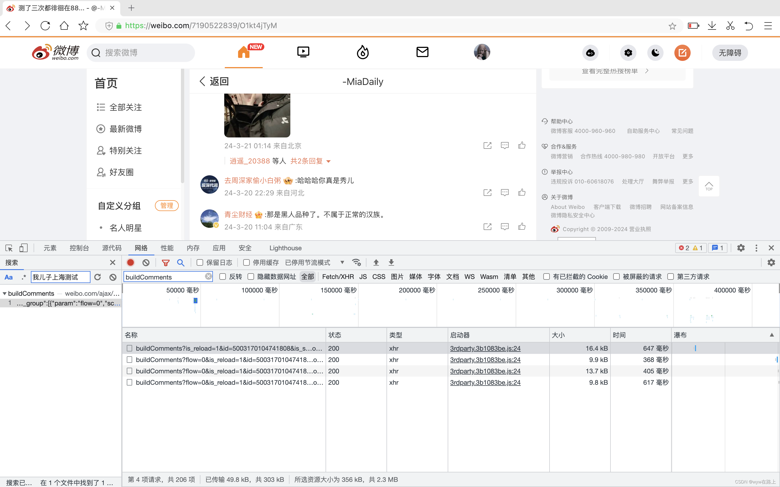Filter requests by JS type
The height and width of the screenshot is (487, 780).
pyautogui.click(x=363, y=277)
